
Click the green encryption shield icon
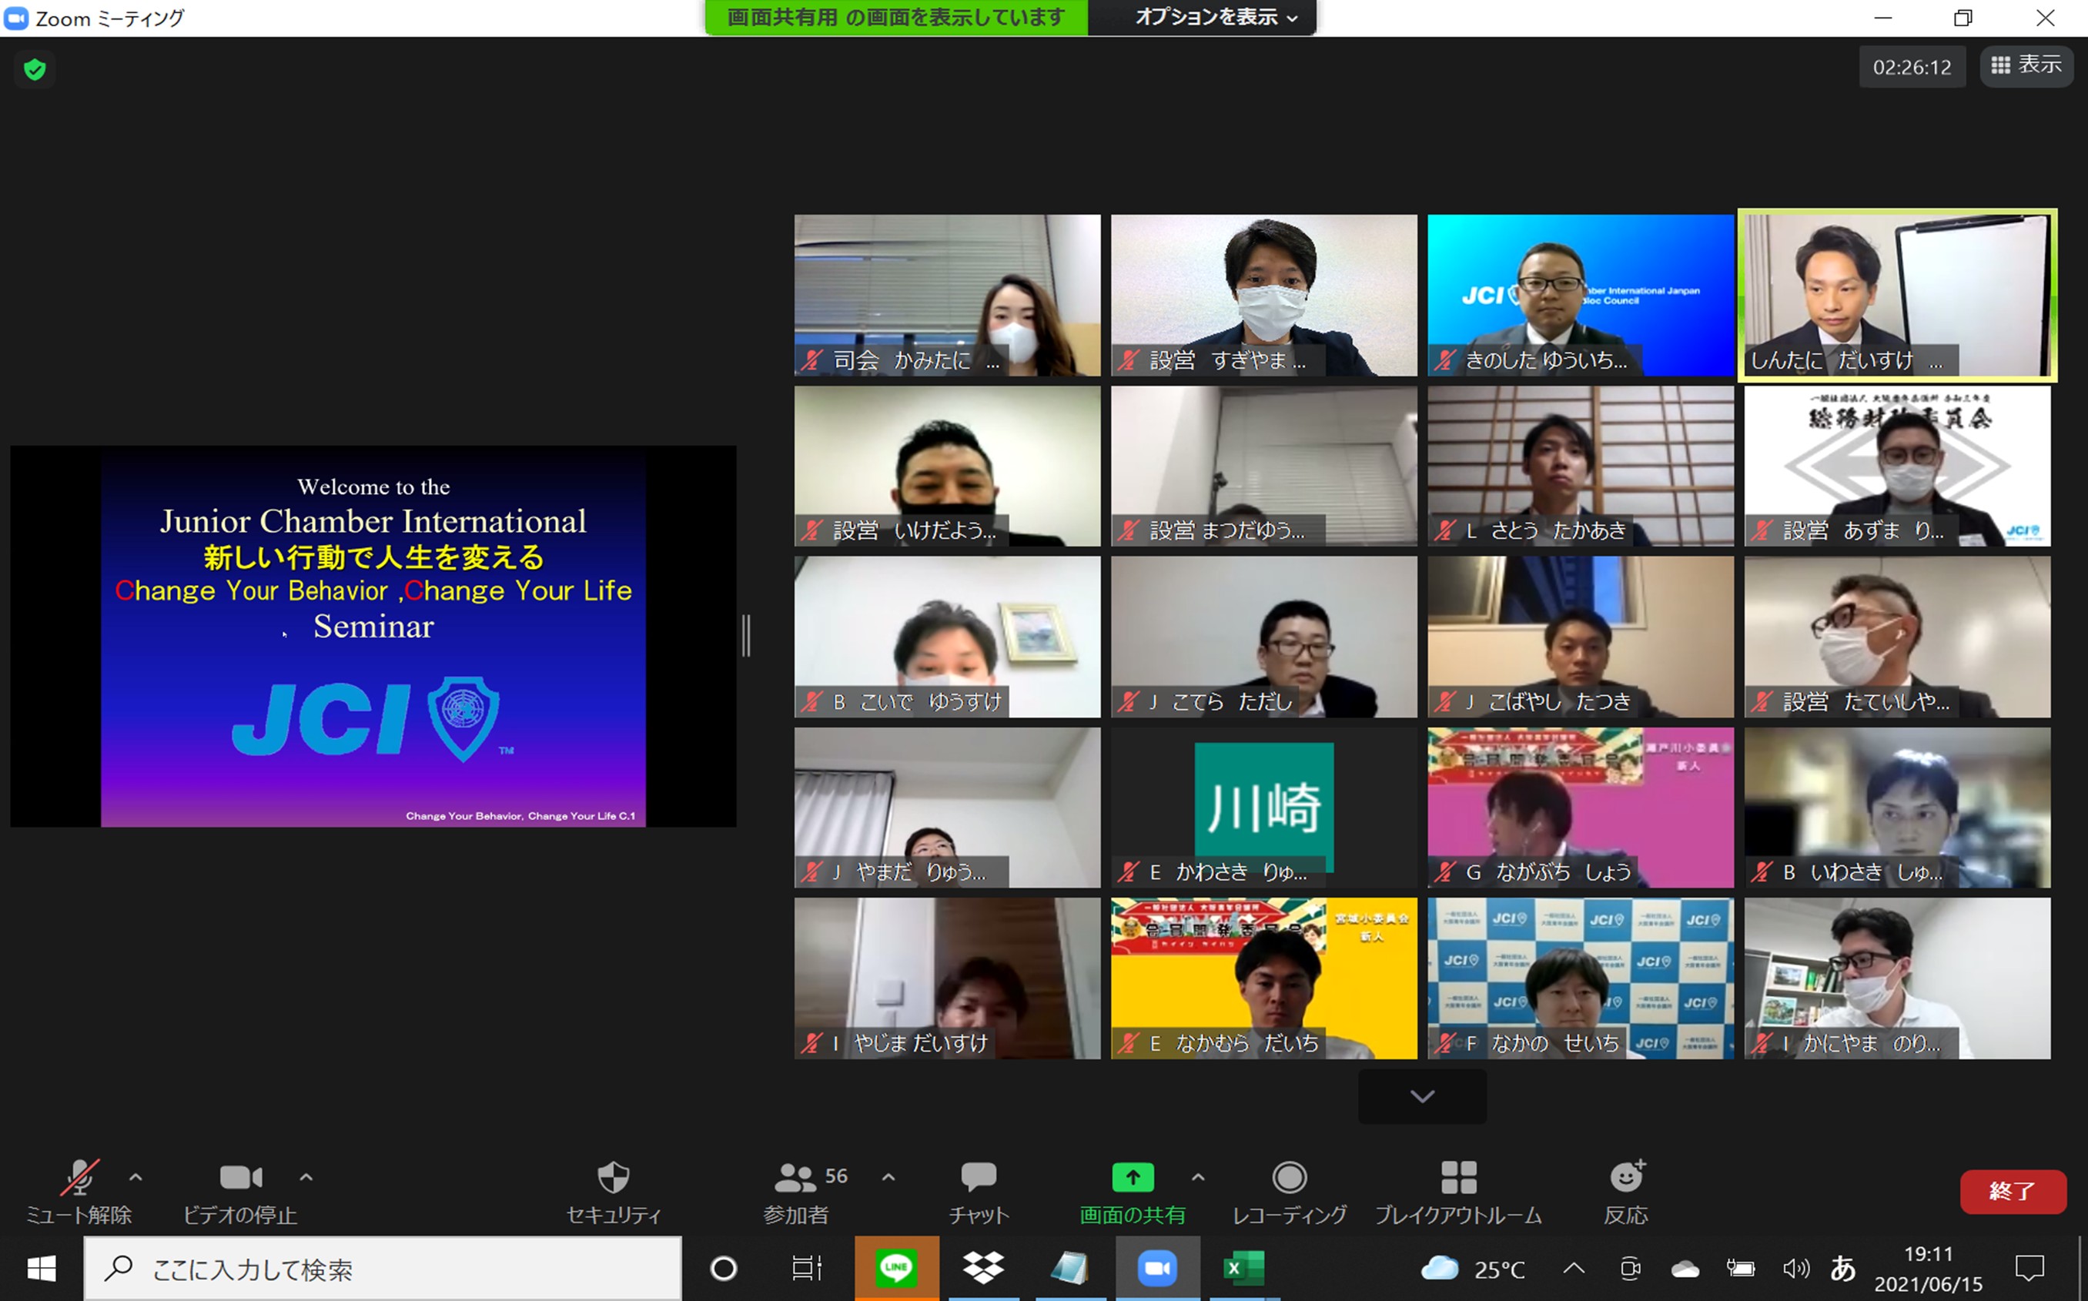pyautogui.click(x=35, y=70)
